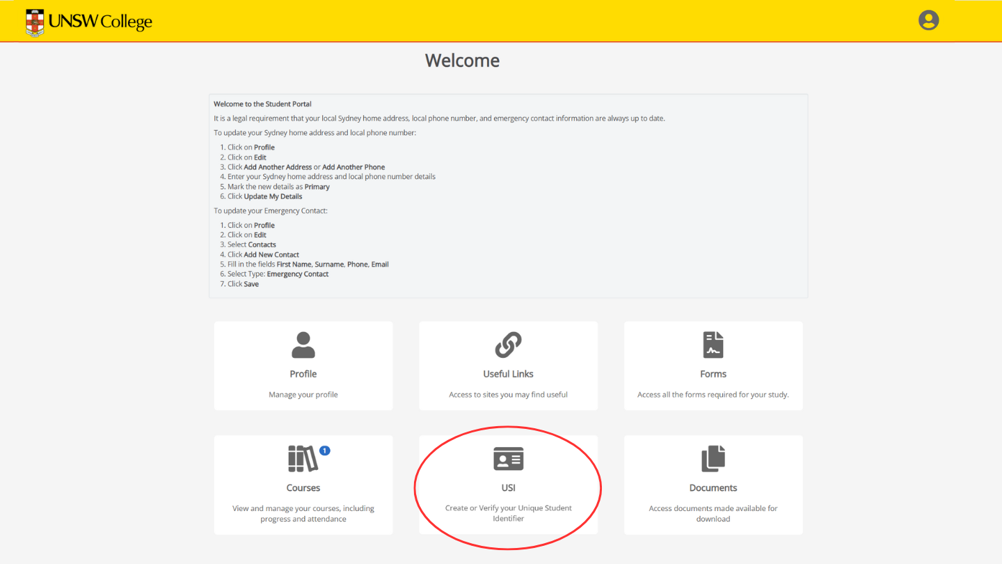Open the Useful Links card title
Screen dimensions: 1002x564
(508, 374)
